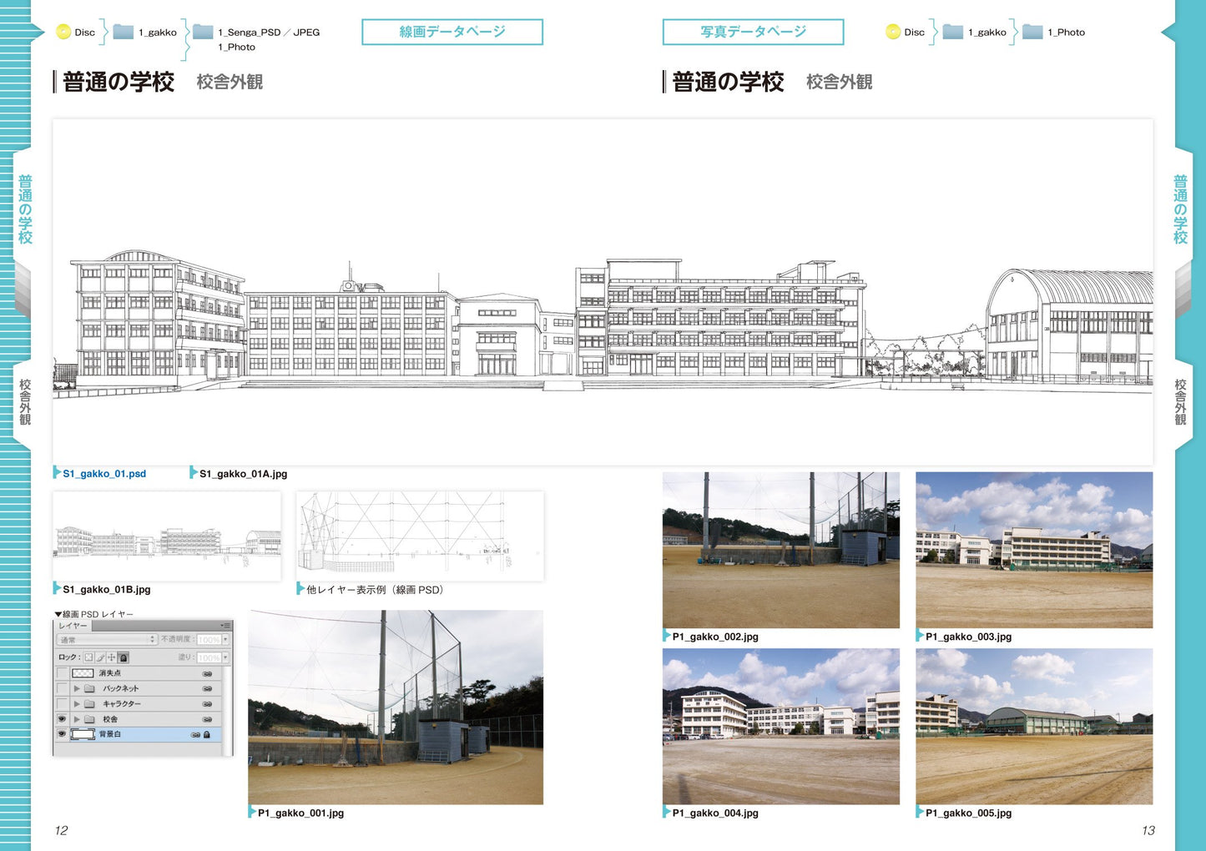1206x851 pixels.
Task: Click the 1_Senga_PSD / JPEG folder icon
Action: click(x=203, y=32)
